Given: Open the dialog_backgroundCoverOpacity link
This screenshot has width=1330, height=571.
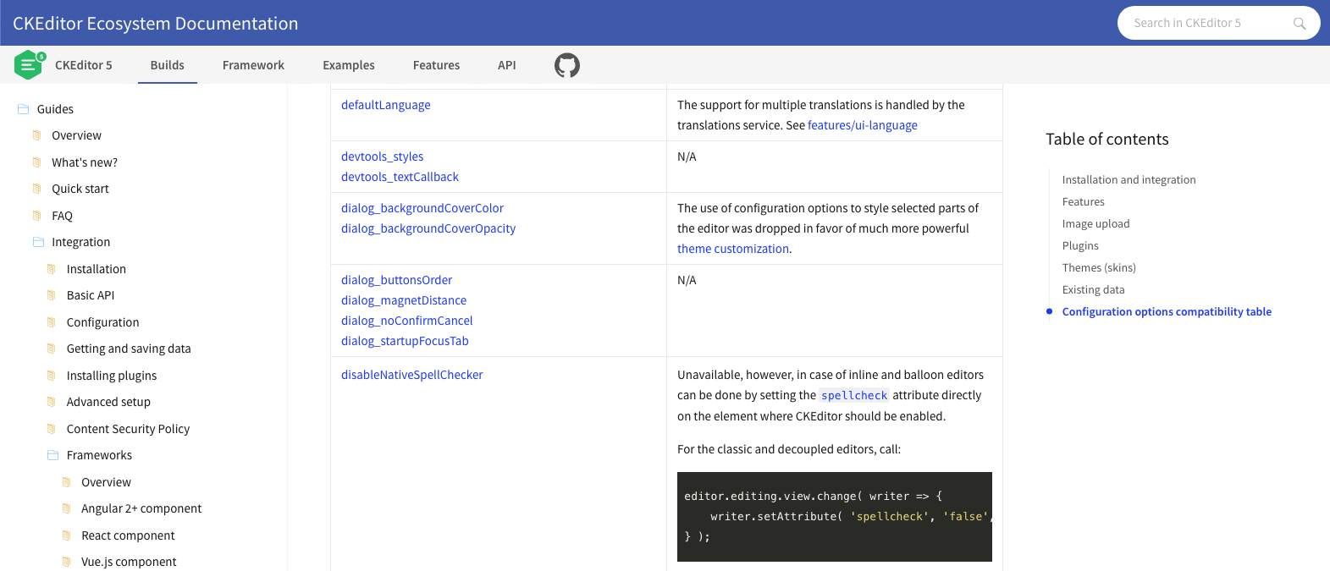Looking at the screenshot, I should [x=428, y=228].
